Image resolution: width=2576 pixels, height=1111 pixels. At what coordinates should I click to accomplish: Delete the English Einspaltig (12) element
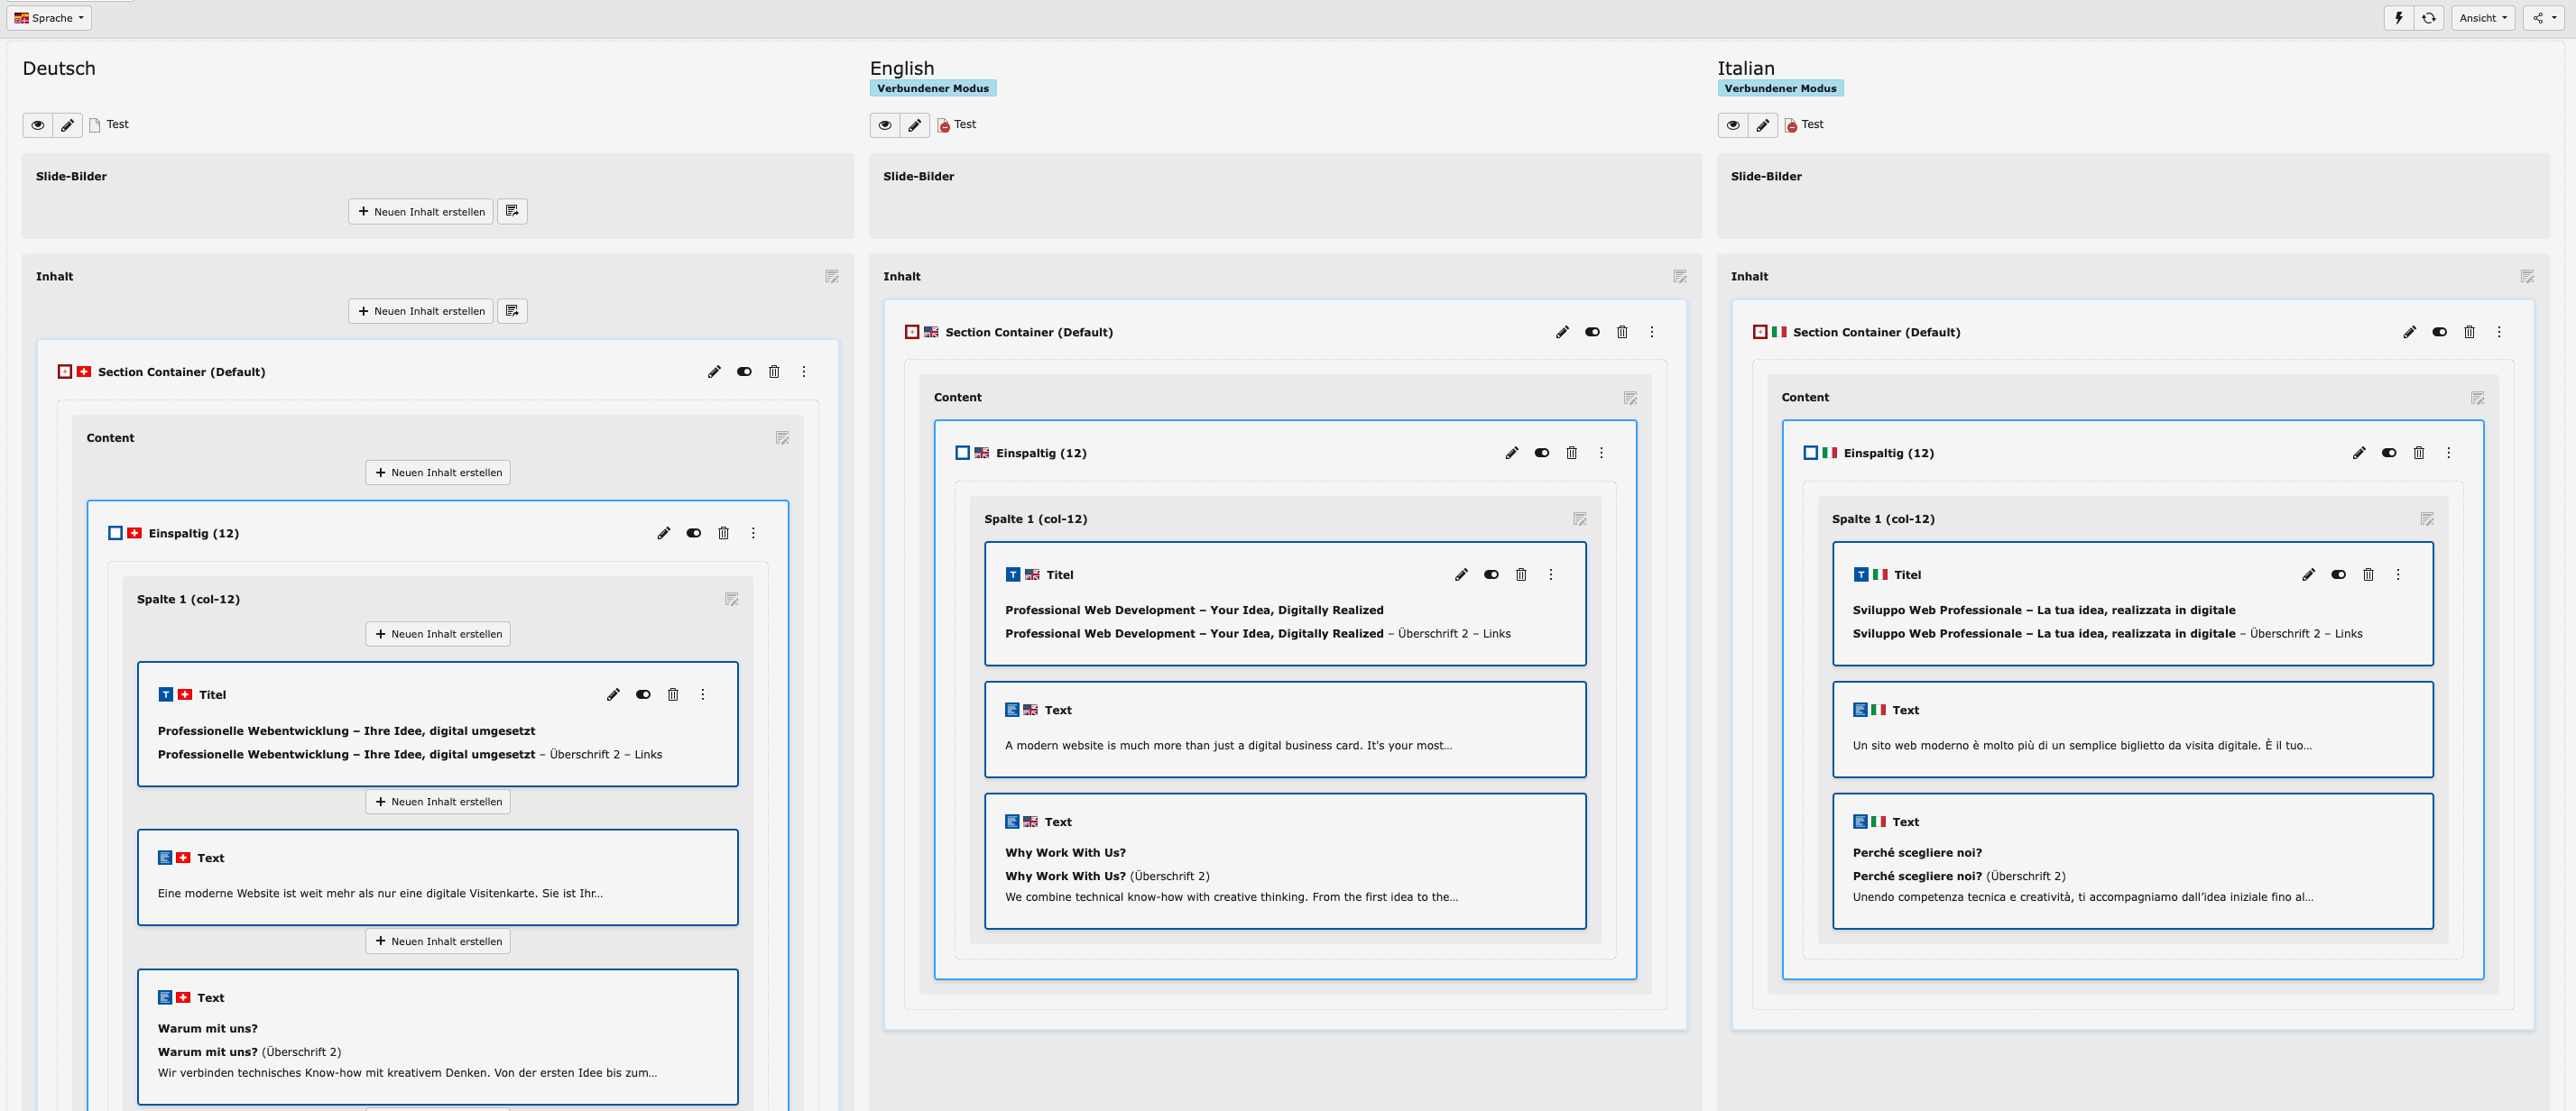click(1571, 453)
